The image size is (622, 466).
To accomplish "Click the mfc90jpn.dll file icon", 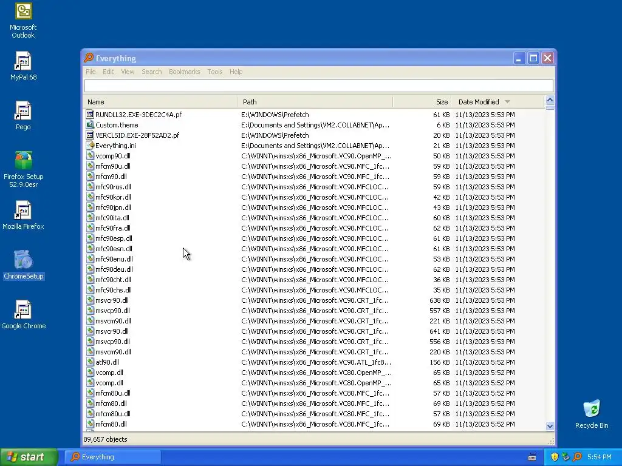I will pos(90,208).
